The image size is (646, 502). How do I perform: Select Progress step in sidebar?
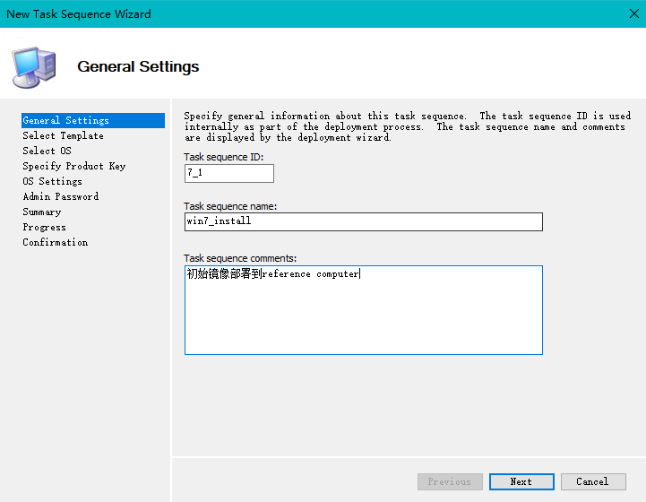click(45, 227)
